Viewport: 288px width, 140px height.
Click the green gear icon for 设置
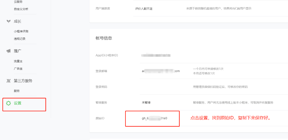coord(8,103)
